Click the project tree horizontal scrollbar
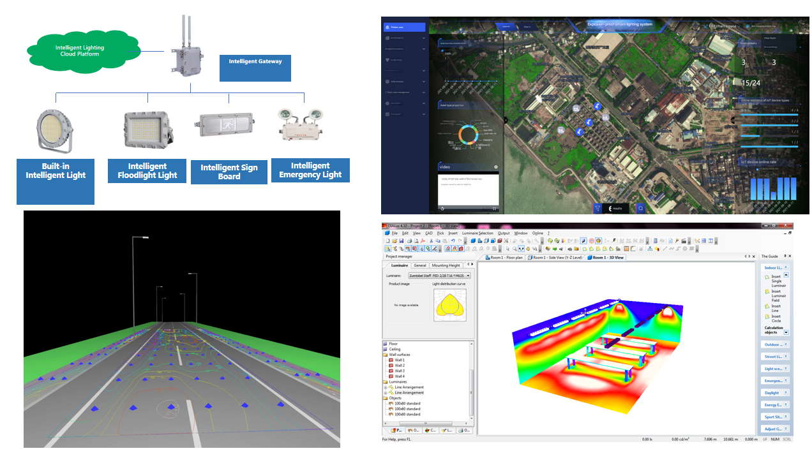Viewport: 812px width, 451px height. pyautogui.click(x=426, y=424)
